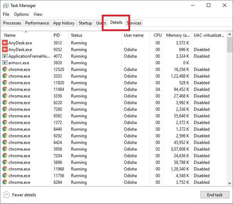Click the Chrome icon for PID 5696
This screenshot has width=233, height=204.
click(5, 162)
